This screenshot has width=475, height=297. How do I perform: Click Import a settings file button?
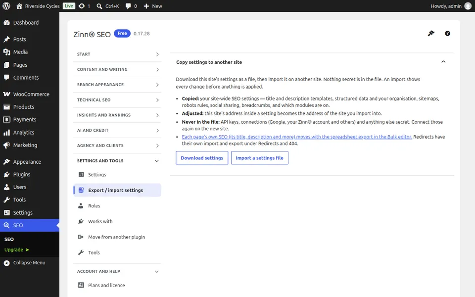260,158
